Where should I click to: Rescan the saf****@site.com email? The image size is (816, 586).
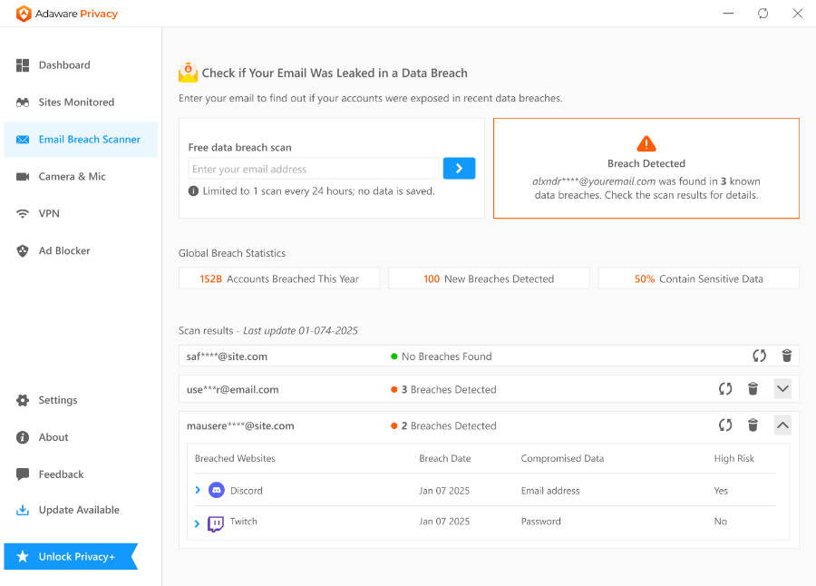(759, 356)
